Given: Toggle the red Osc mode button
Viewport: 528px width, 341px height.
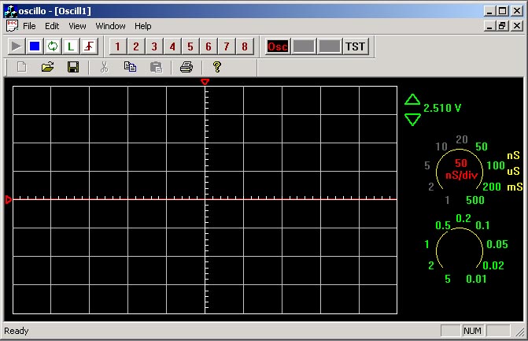Looking at the screenshot, I should click(277, 46).
